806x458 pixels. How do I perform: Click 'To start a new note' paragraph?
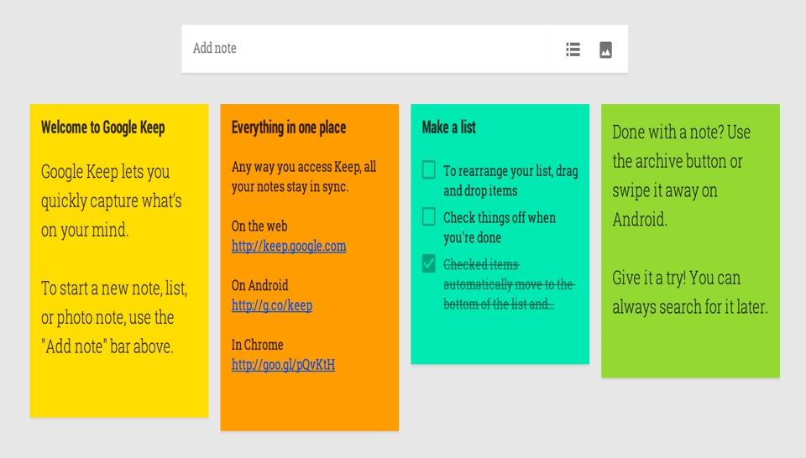tap(114, 317)
